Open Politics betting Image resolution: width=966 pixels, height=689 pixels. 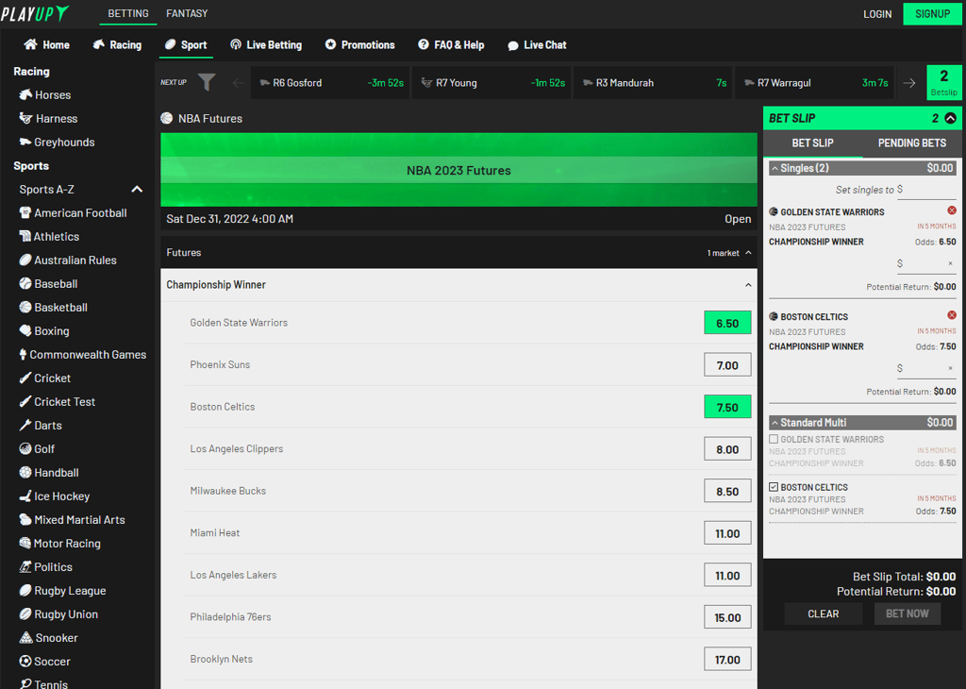click(x=45, y=567)
